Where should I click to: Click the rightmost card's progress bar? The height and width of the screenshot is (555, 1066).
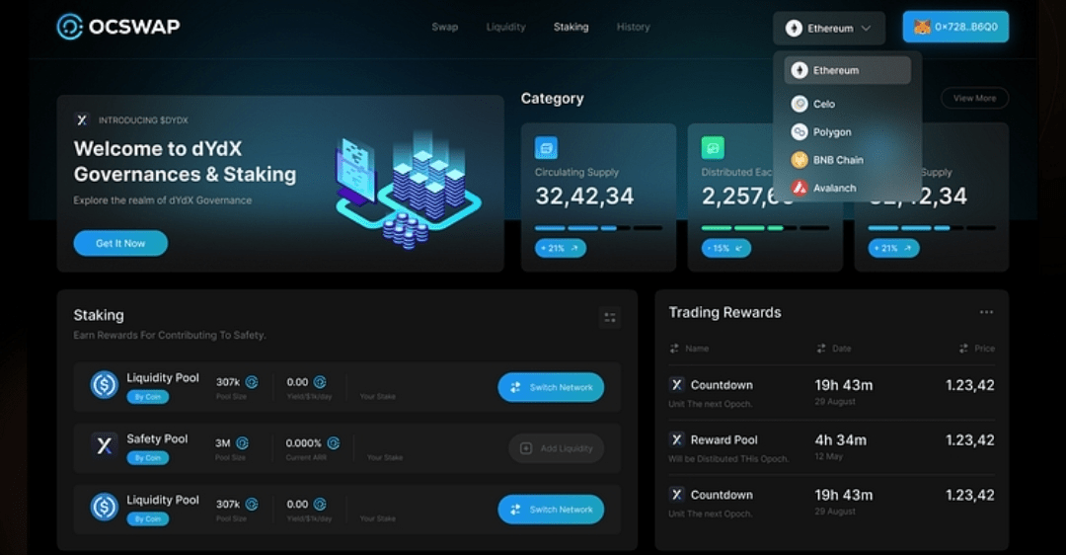[932, 228]
